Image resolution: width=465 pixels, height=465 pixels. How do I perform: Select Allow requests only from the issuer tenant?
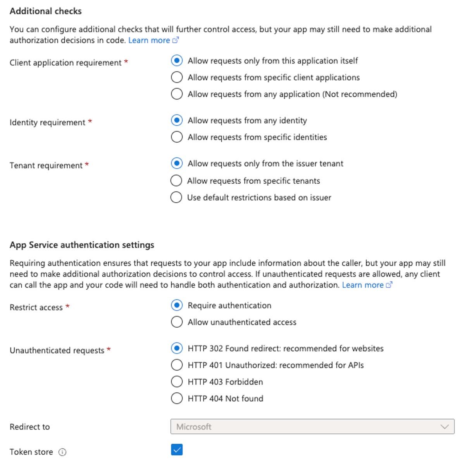click(177, 163)
